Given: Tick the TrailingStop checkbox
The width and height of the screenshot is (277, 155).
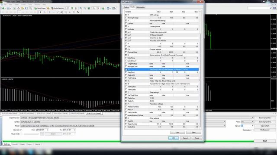Looking at the screenshot, I should click(126, 87).
